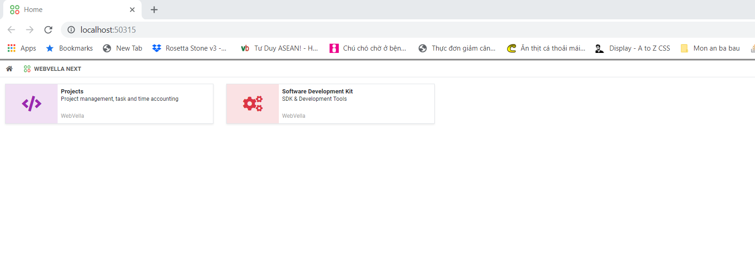Screen dimensions: 755x271
Task: Click the project management description text
Action: [x=120, y=99]
